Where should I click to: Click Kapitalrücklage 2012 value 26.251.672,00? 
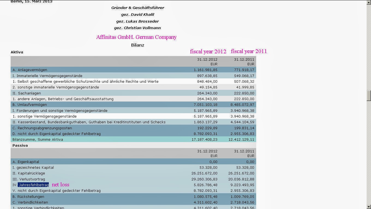pyautogui.click(x=205, y=173)
